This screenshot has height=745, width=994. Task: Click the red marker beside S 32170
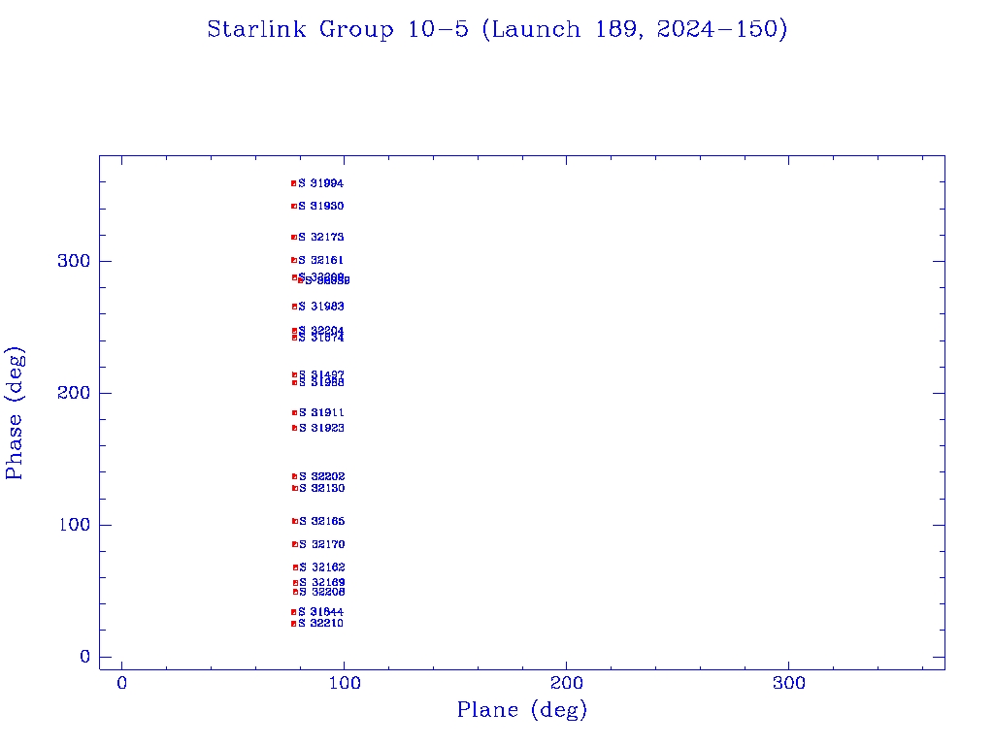coord(294,544)
